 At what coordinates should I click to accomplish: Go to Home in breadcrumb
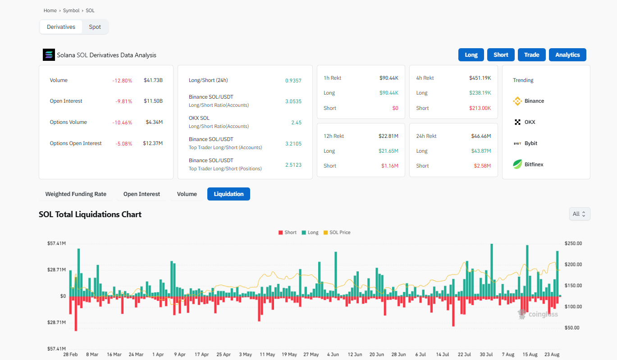[x=50, y=10]
